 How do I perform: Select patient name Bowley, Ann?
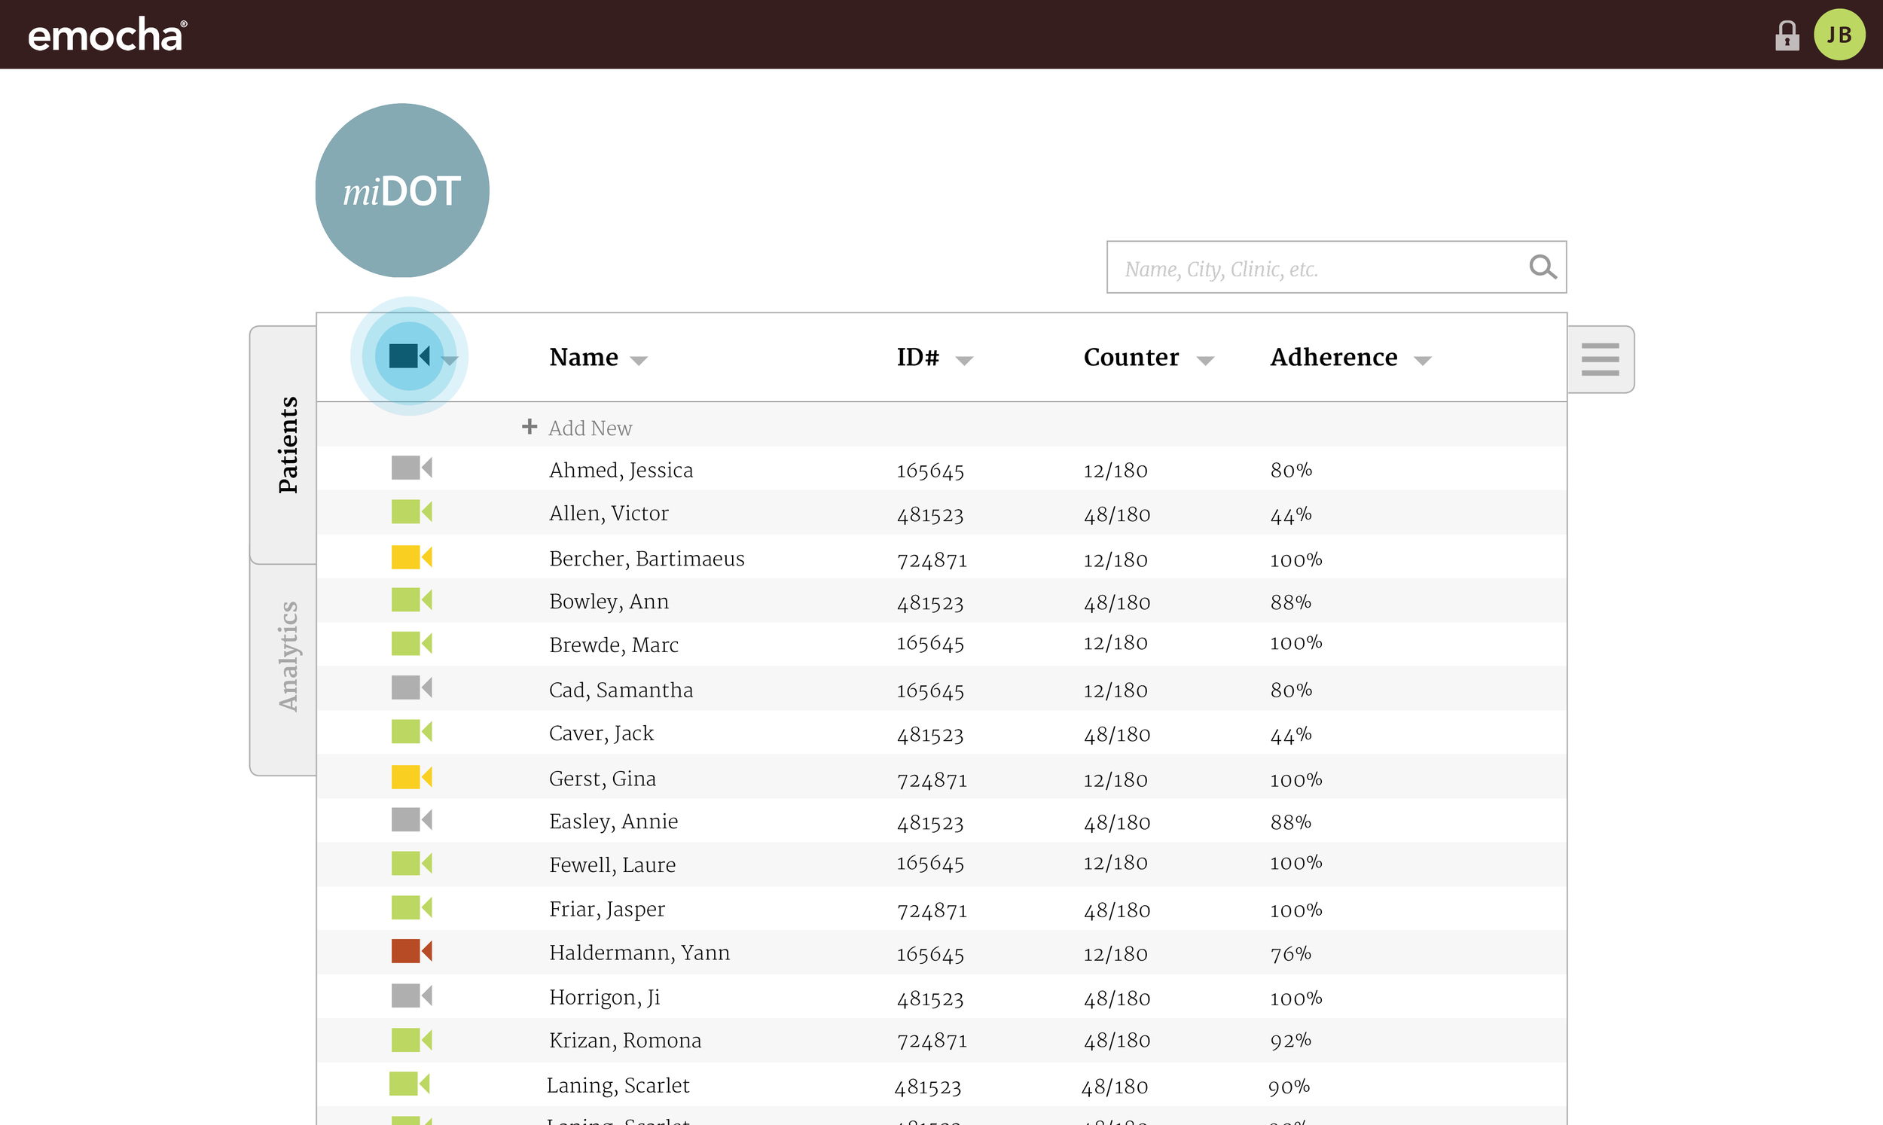click(609, 601)
